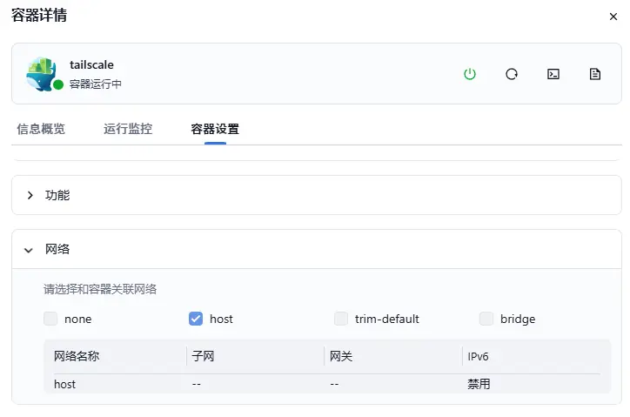Uncheck the host network checkbox

pos(196,319)
